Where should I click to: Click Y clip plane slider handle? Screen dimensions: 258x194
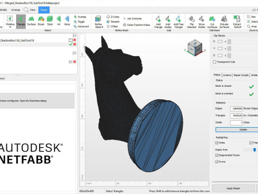[x=229, y=48]
